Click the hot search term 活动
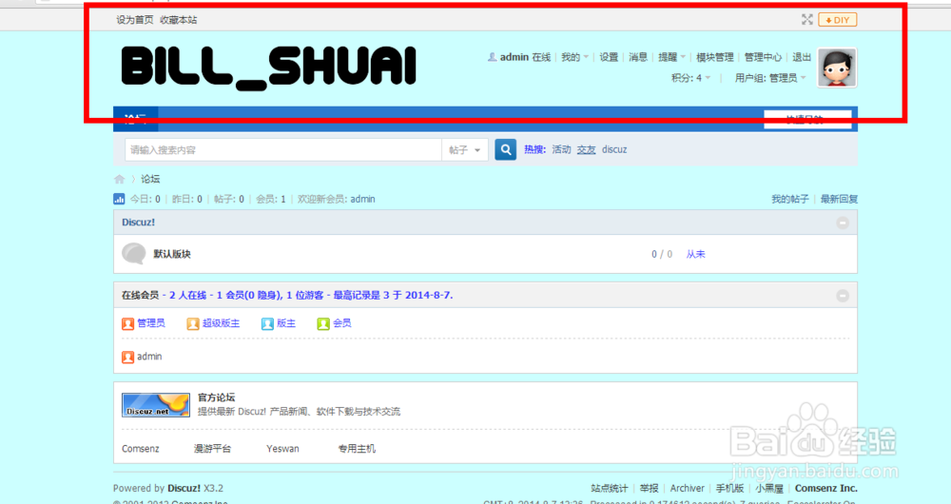 pos(562,149)
